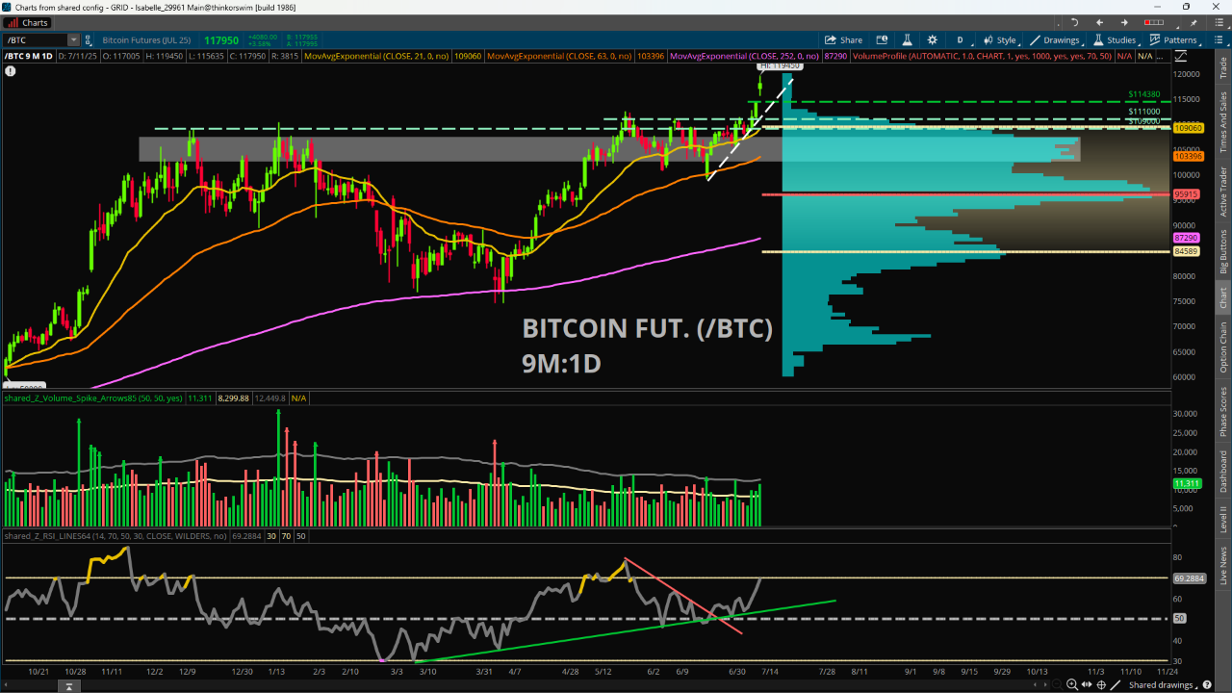Screen dimensions: 1232x693
Task: Open chart settings gear icon
Action: (931, 39)
